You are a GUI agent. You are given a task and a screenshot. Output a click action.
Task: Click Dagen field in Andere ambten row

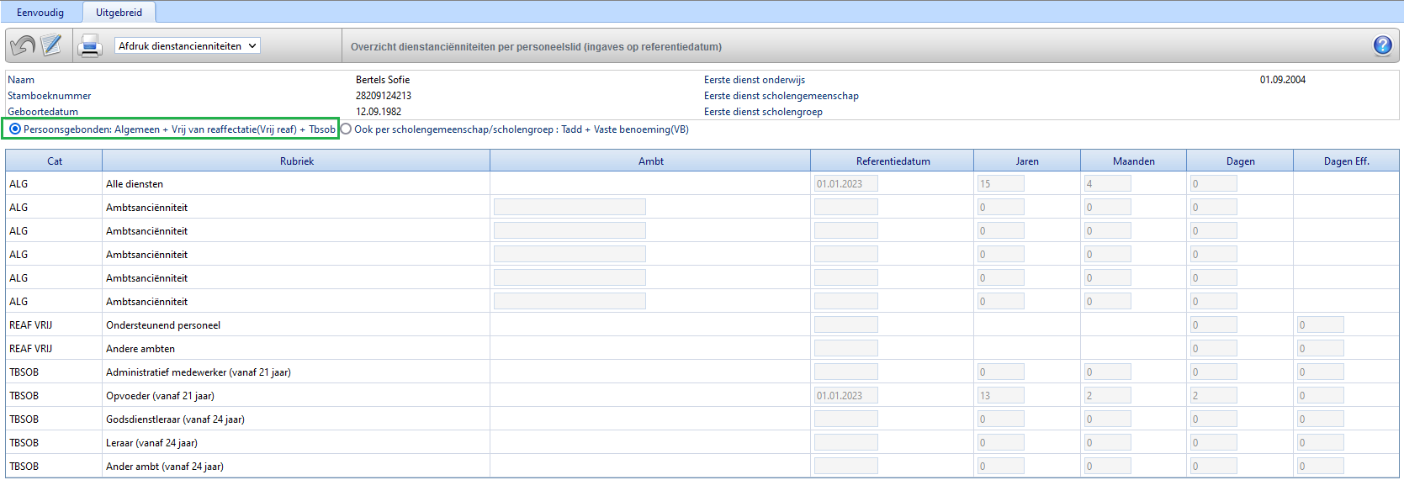point(1214,348)
